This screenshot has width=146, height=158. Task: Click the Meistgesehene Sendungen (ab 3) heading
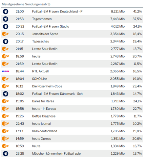[x=26, y=4]
